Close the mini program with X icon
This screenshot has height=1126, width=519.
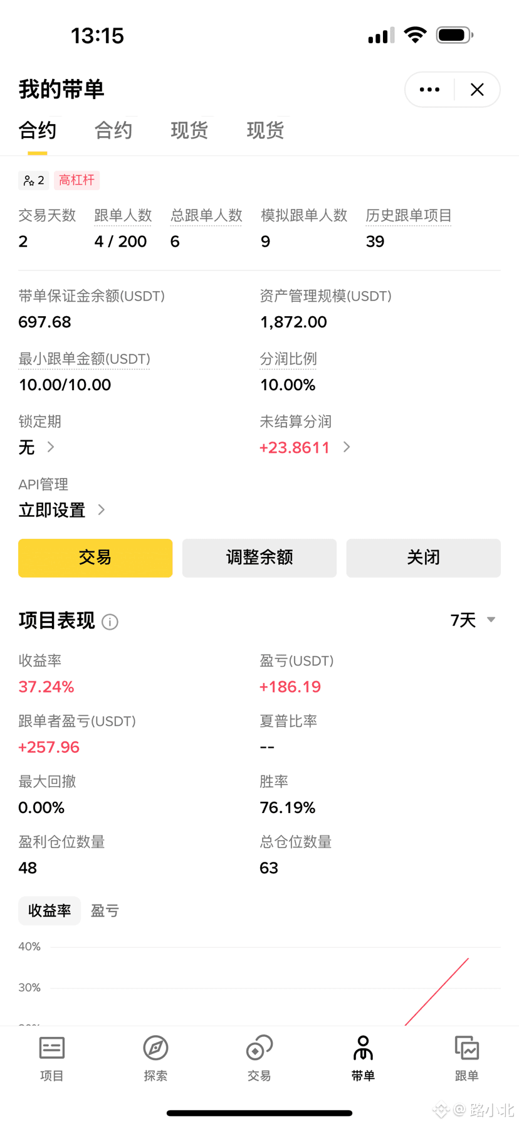[477, 90]
